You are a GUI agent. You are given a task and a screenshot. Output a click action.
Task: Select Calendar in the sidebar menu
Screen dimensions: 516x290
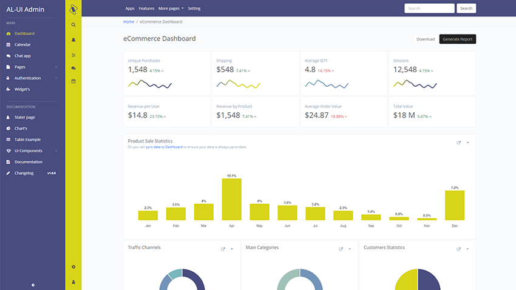pos(22,44)
